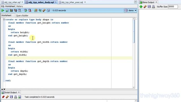Click 'shape' in the create statement
The width and height of the screenshot is (181, 102).
point(46,20)
